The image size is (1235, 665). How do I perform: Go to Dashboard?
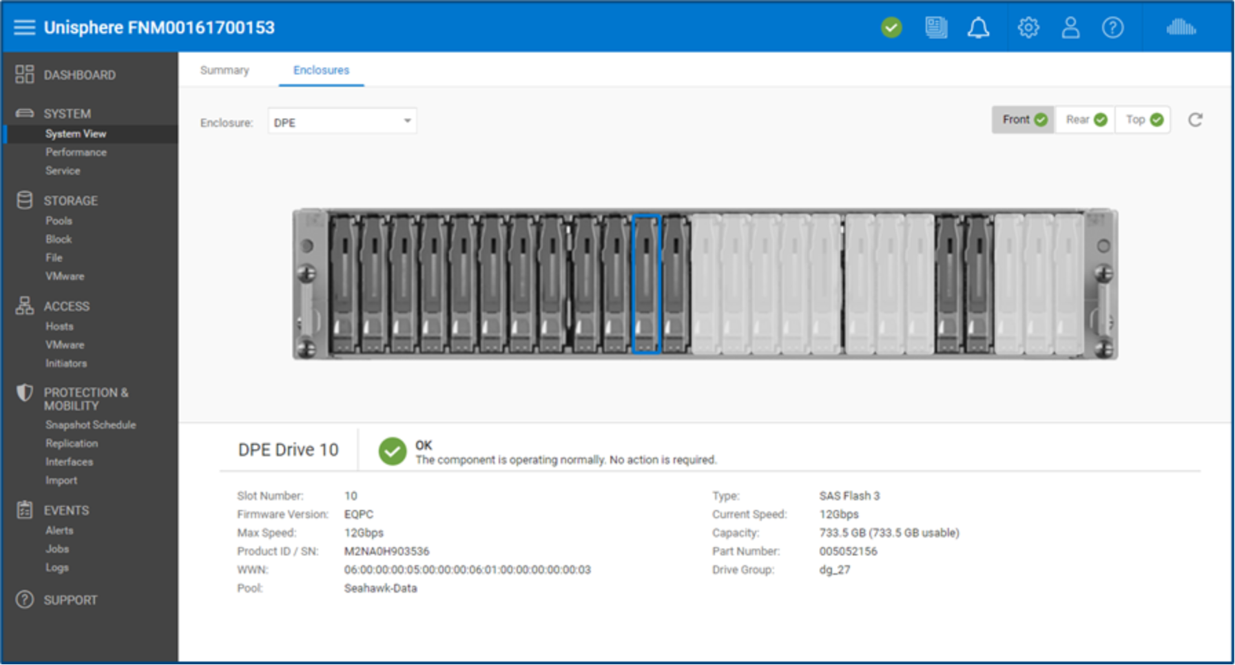tap(80, 75)
